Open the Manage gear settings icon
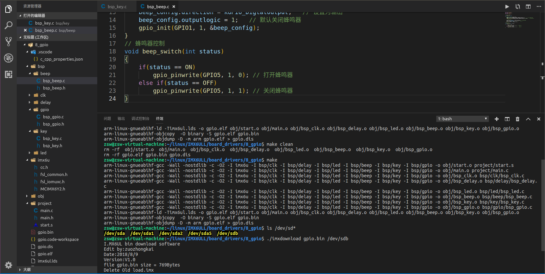 click(x=9, y=265)
